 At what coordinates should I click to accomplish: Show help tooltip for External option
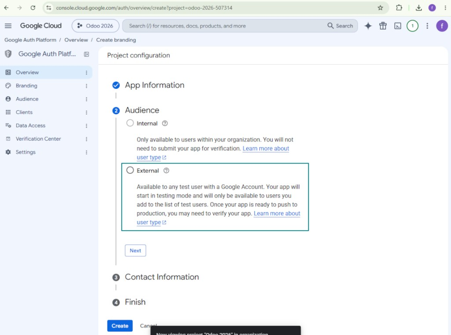pyautogui.click(x=166, y=171)
